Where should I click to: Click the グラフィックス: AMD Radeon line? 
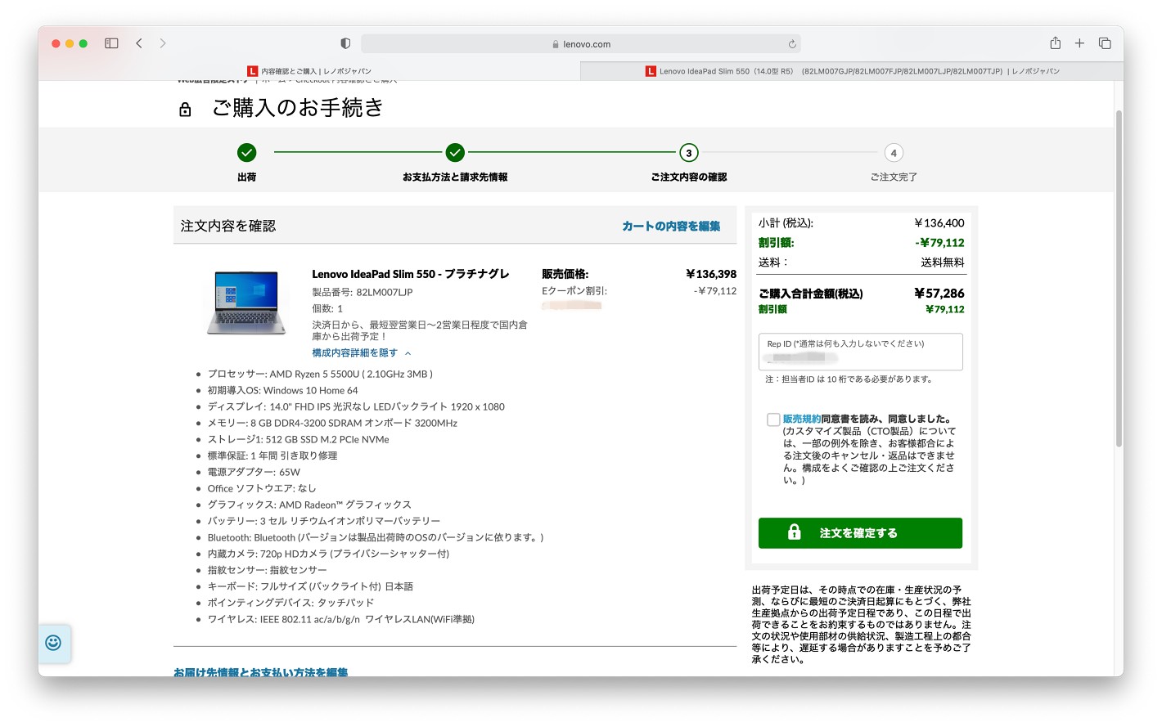tap(309, 505)
